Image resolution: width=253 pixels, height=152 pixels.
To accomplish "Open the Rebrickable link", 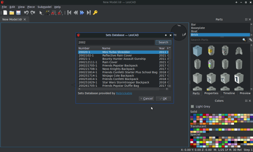I will click(x=124, y=93).
